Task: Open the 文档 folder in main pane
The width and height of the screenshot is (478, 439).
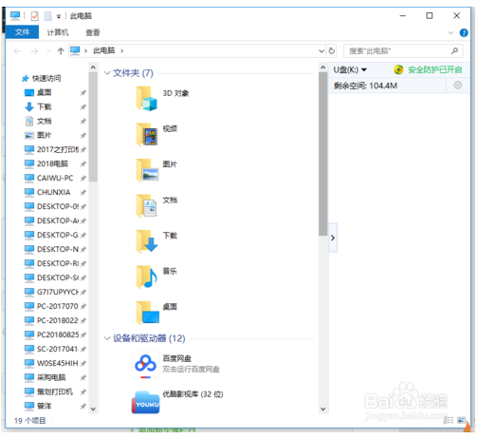Action: pyautogui.click(x=156, y=205)
